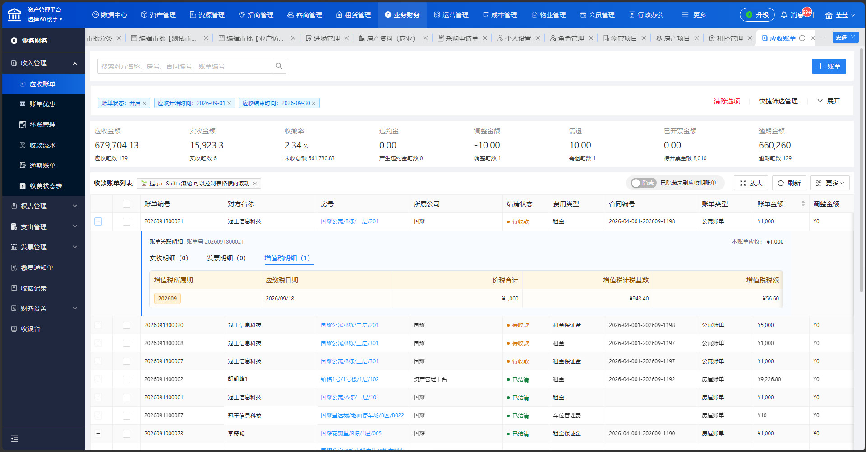Click into the bill search input field
The width and height of the screenshot is (866, 452).
[184, 66]
